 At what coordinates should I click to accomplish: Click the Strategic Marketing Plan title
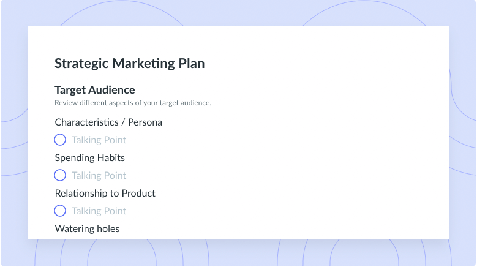(x=130, y=64)
